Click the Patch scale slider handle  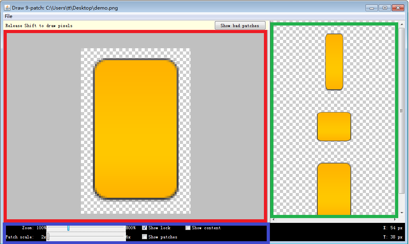point(48,237)
